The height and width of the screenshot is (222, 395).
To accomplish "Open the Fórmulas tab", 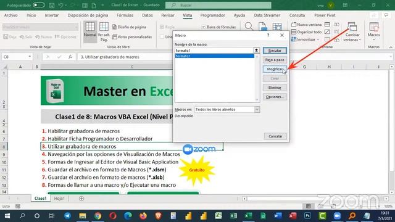I will [125, 15].
